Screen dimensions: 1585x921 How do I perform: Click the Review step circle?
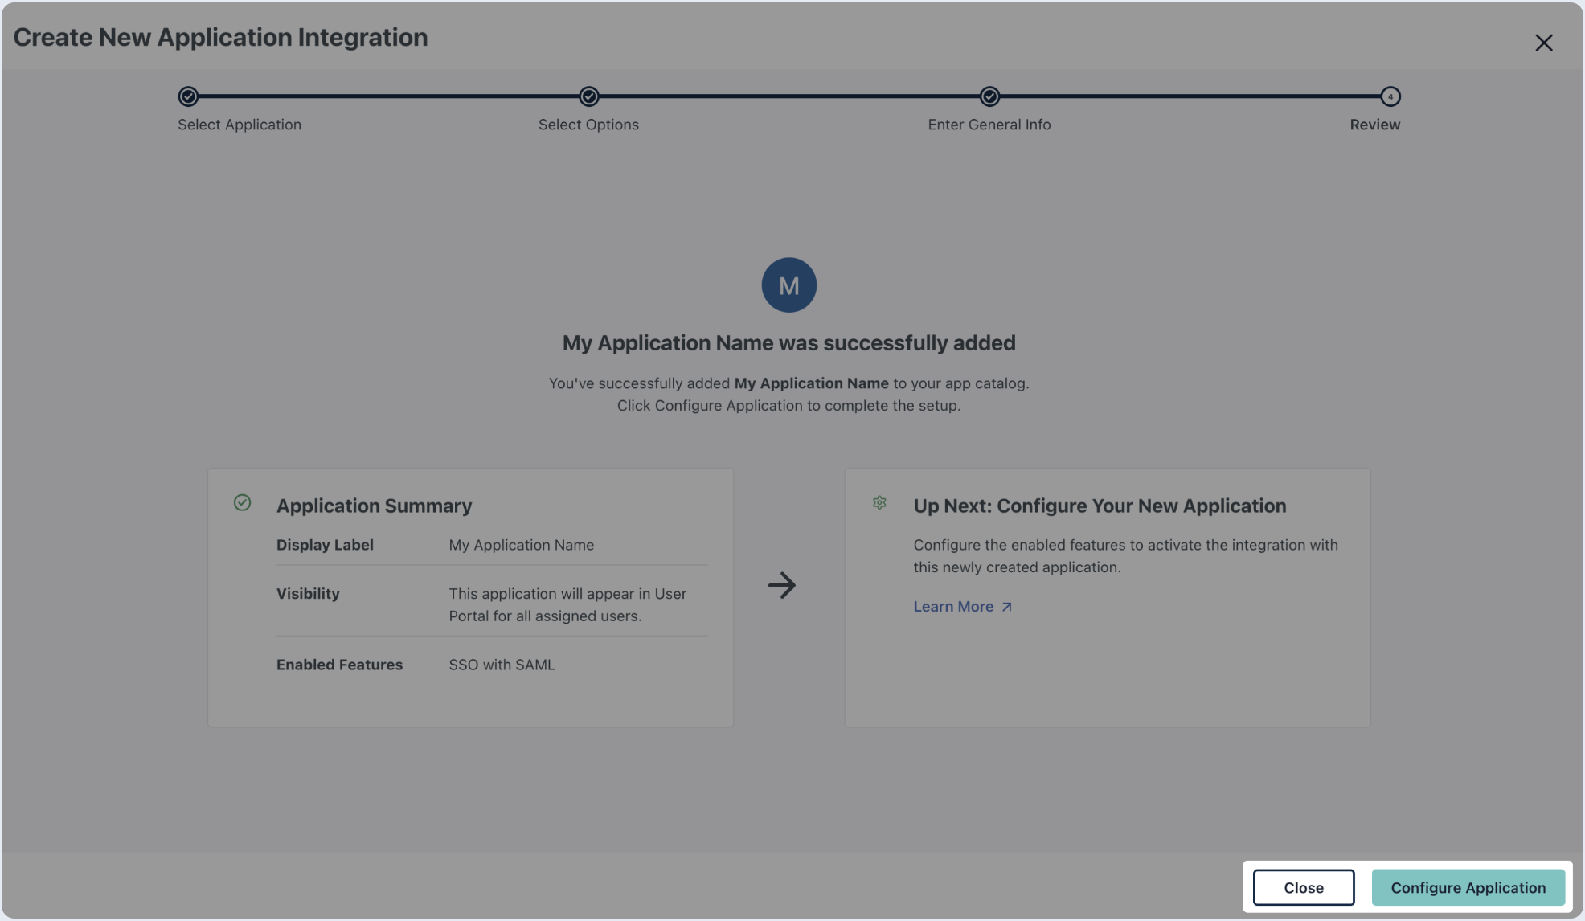tap(1390, 96)
